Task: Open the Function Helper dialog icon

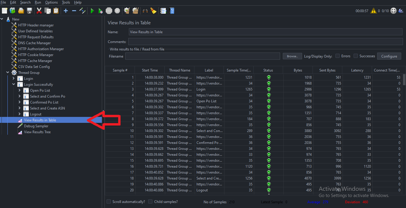Action: (x=163, y=11)
